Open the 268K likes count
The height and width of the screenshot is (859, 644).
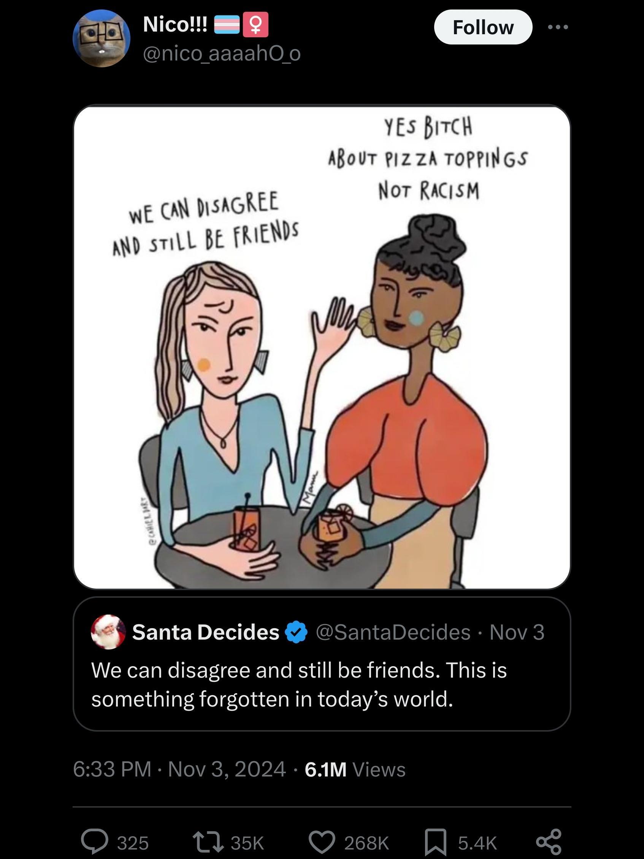click(366, 843)
